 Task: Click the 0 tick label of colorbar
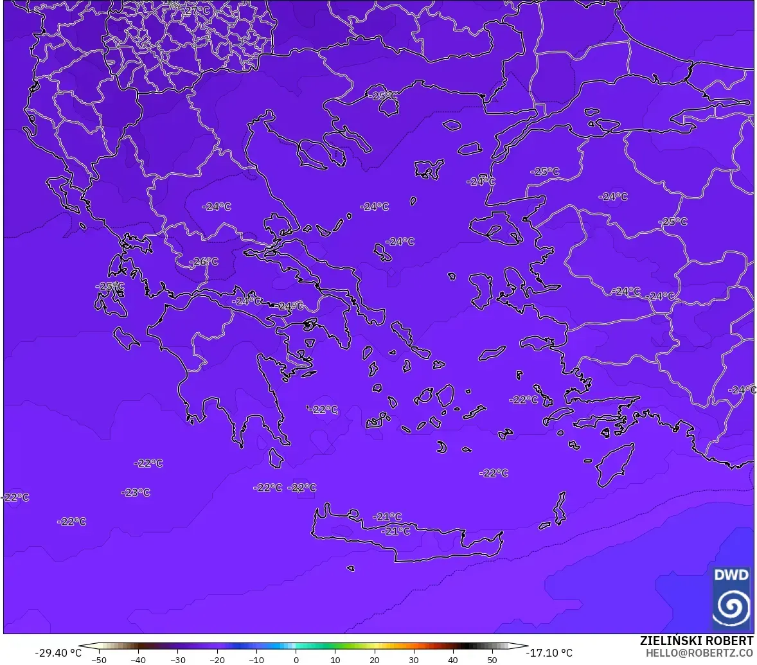point(296,660)
